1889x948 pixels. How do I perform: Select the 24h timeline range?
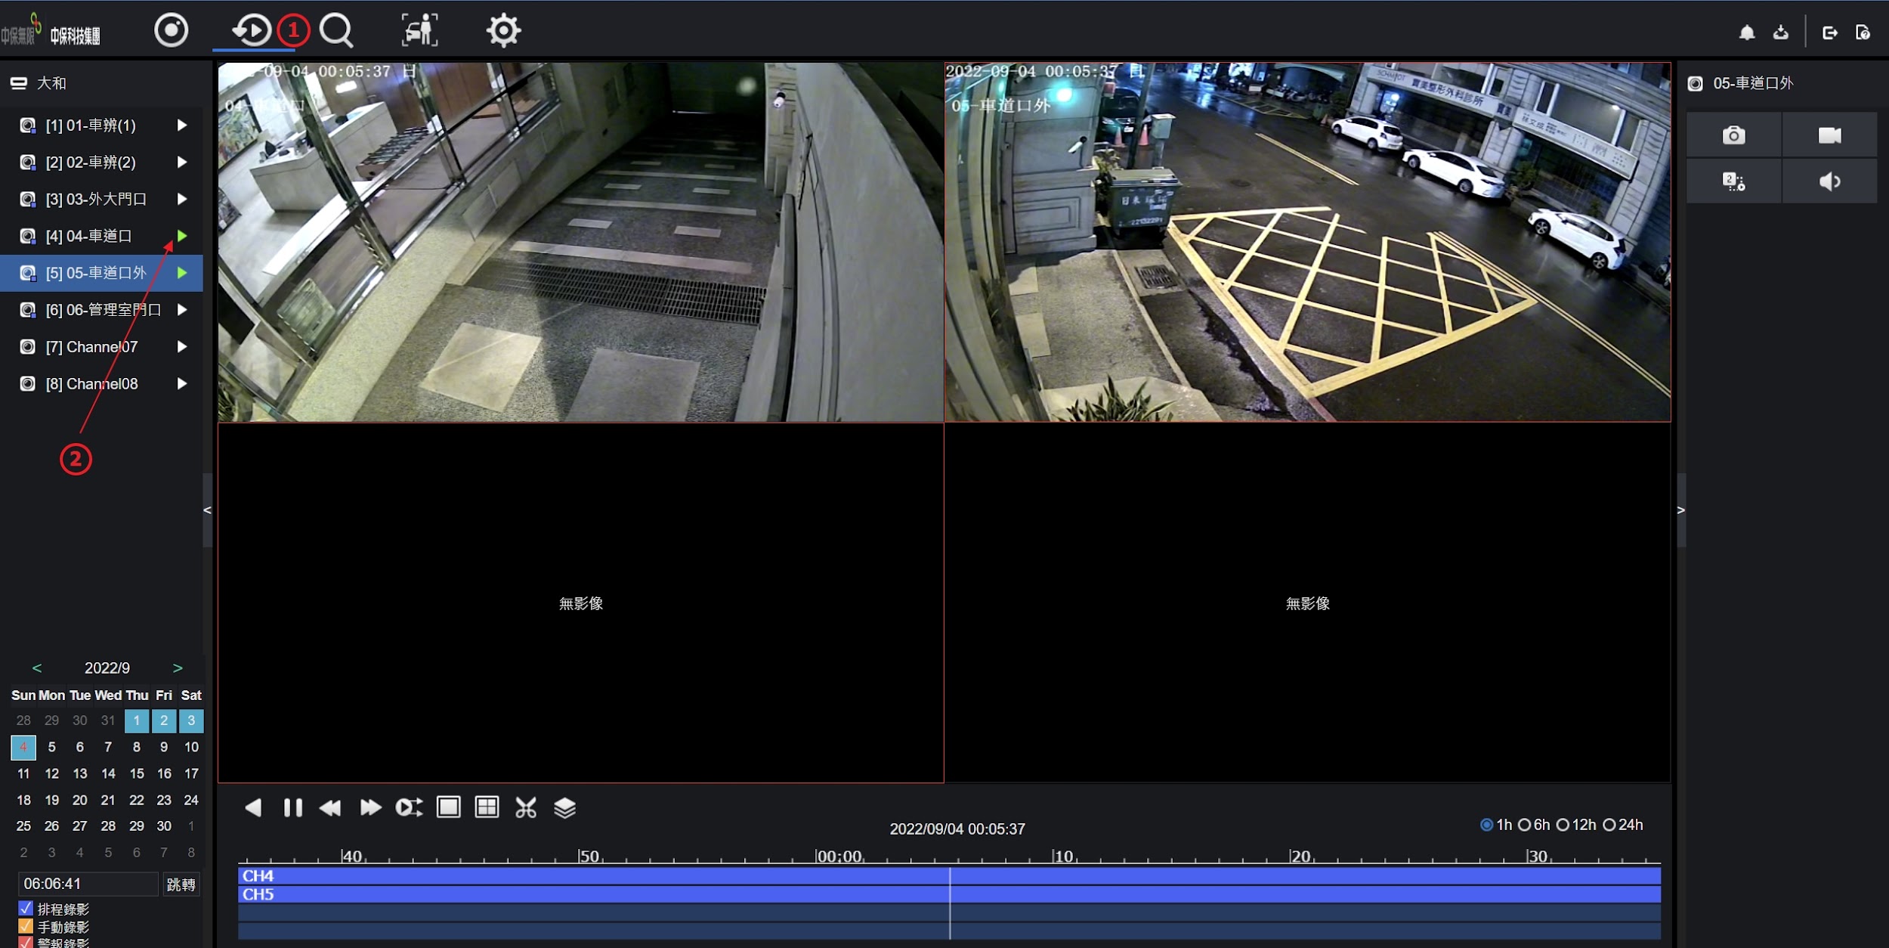click(1623, 825)
